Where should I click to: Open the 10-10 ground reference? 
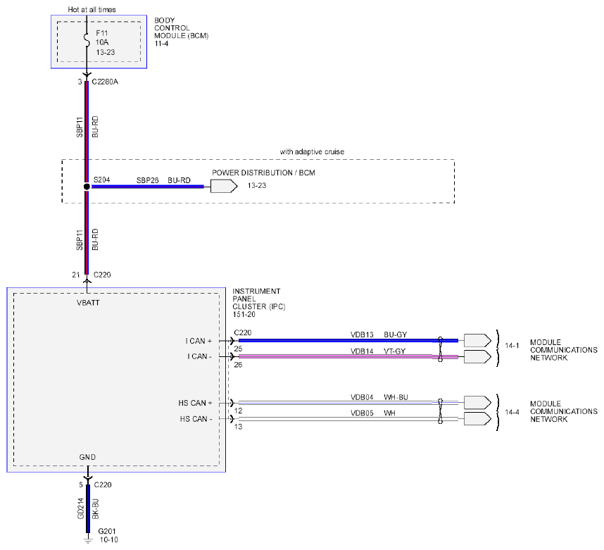(x=108, y=539)
